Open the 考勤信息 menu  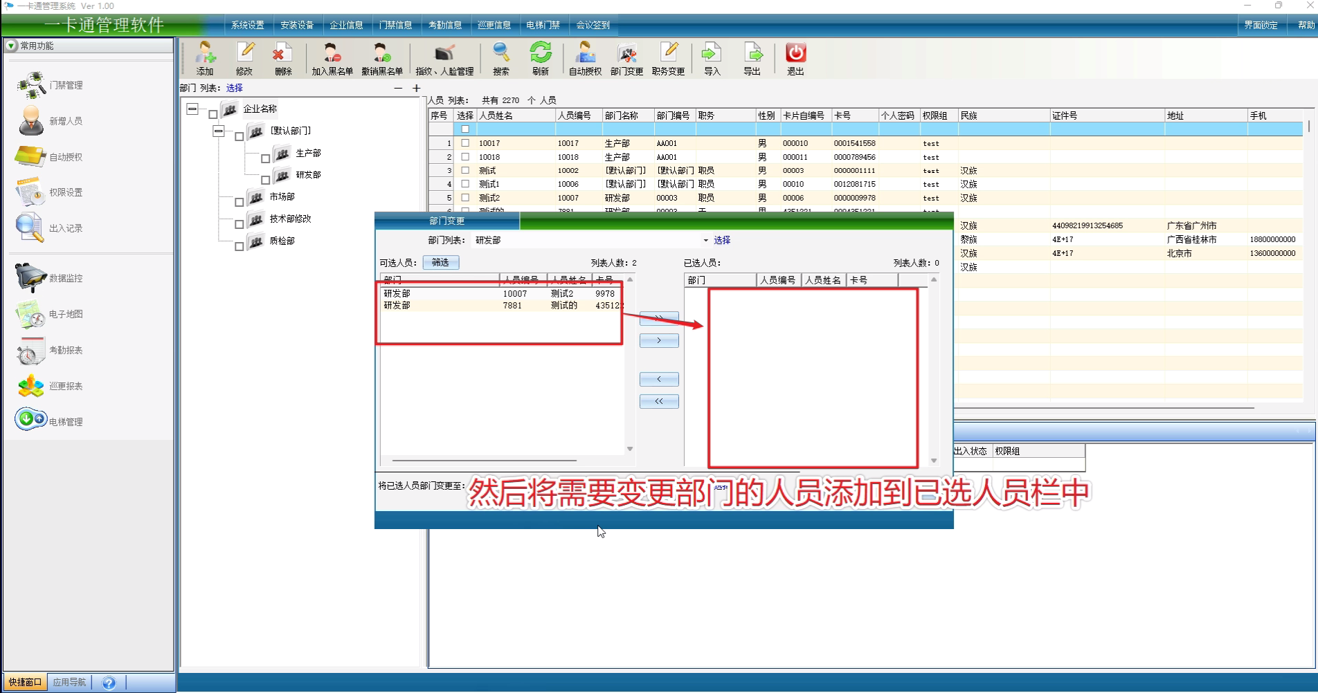(x=445, y=25)
